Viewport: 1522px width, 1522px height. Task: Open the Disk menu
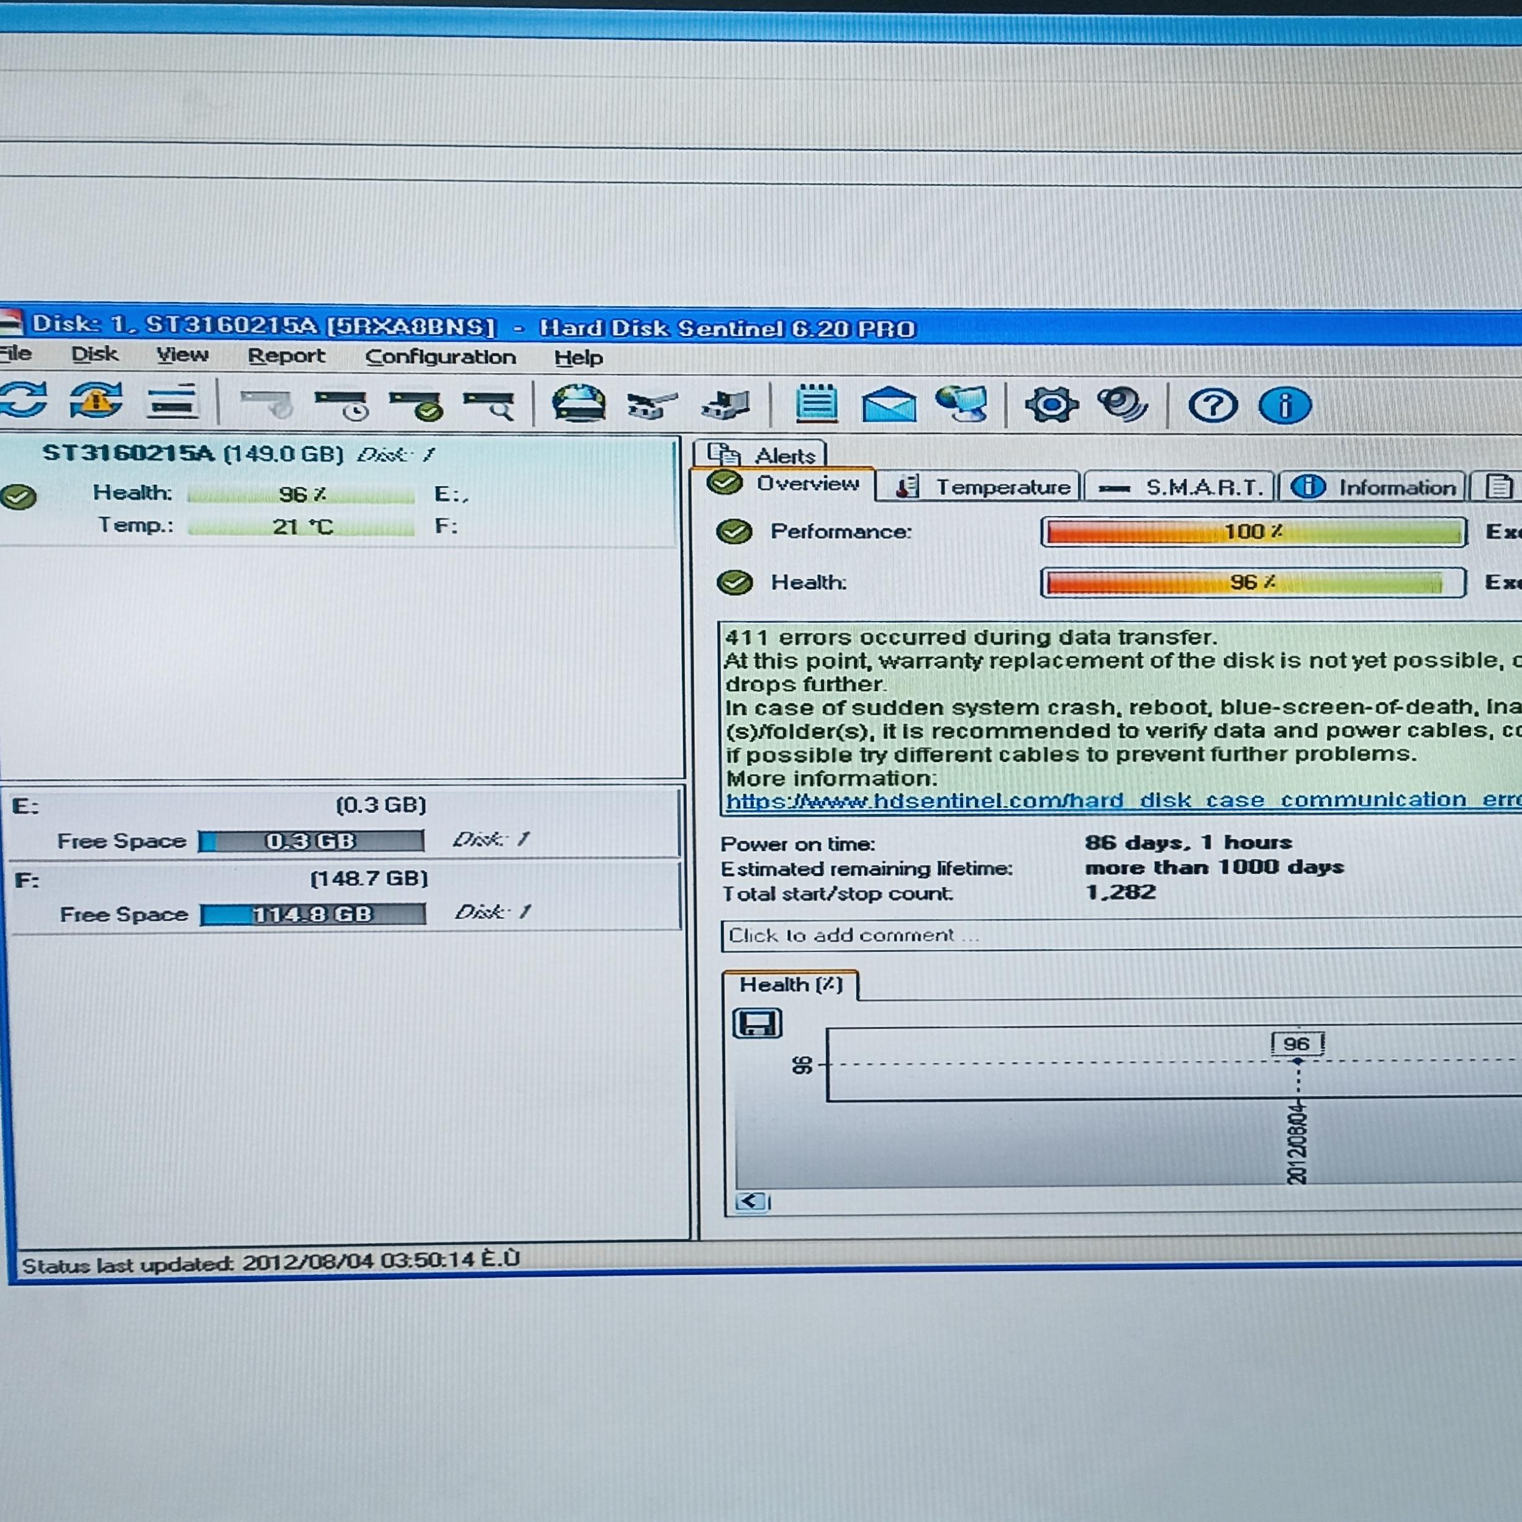tap(94, 355)
